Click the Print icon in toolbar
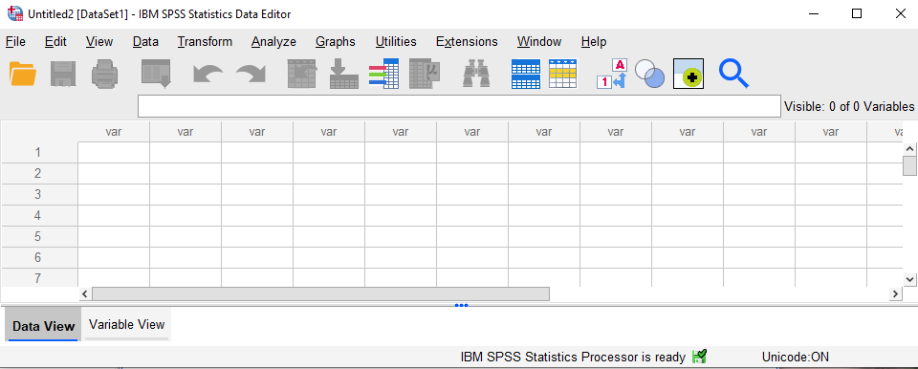918x369 pixels. click(x=105, y=74)
